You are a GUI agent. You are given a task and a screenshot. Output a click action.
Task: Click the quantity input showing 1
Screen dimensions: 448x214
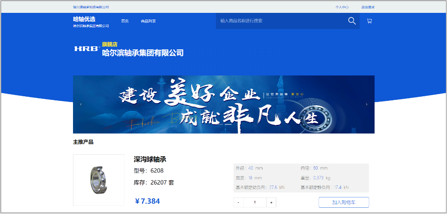pos(255,202)
